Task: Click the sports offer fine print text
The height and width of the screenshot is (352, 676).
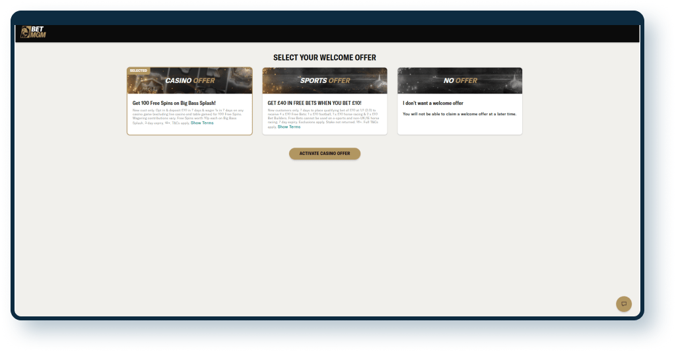Action: point(323,116)
